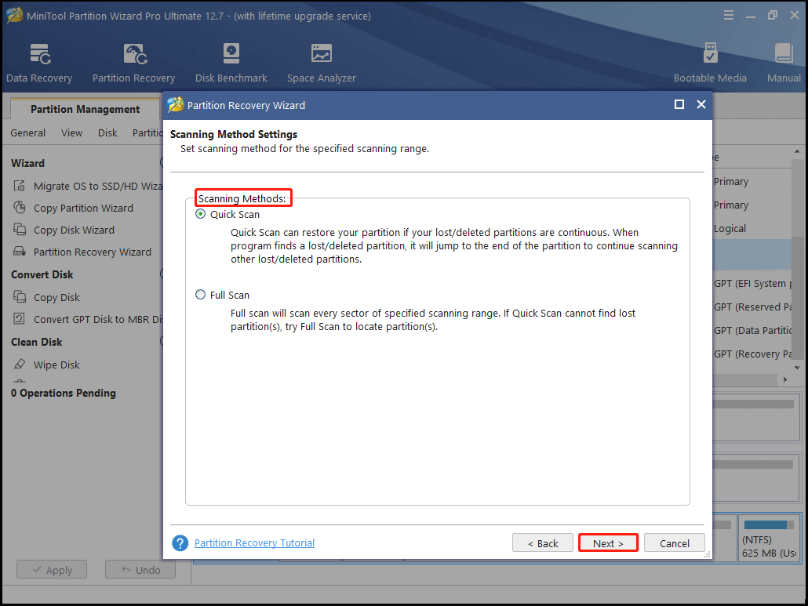Collapse the Convert Disk section

click(162, 274)
